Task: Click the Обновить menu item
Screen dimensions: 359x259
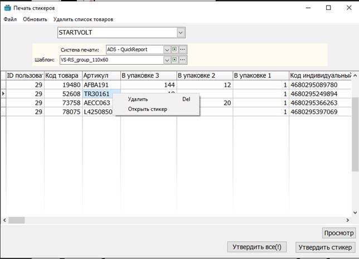Action: [x=35, y=19]
